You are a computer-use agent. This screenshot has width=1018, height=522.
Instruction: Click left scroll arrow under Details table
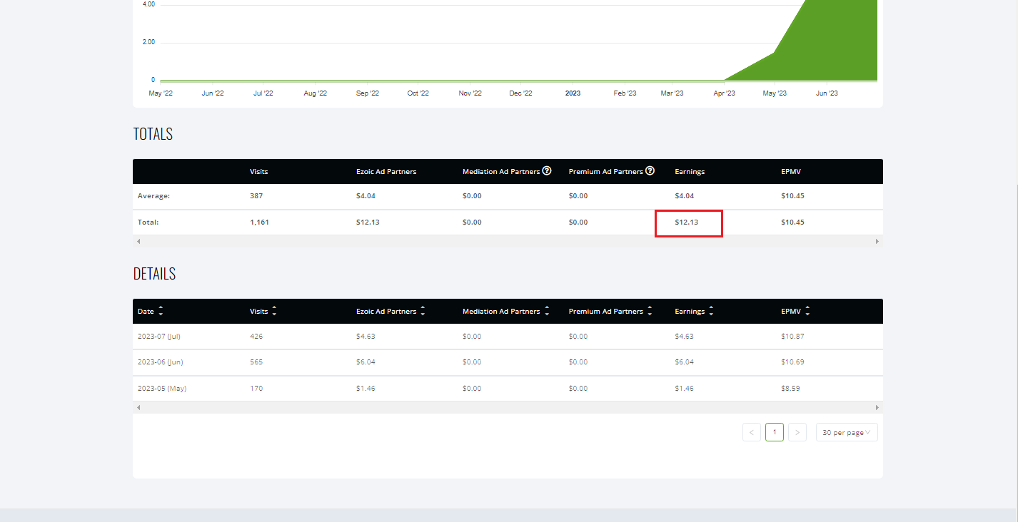click(138, 408)
